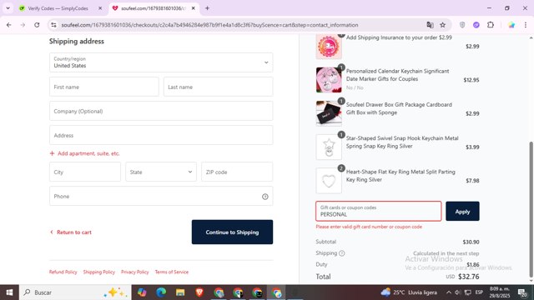Viewport: 534px width, 300px height.
Task: Click the ESP language indicator
Action: (x=479, y=292)
